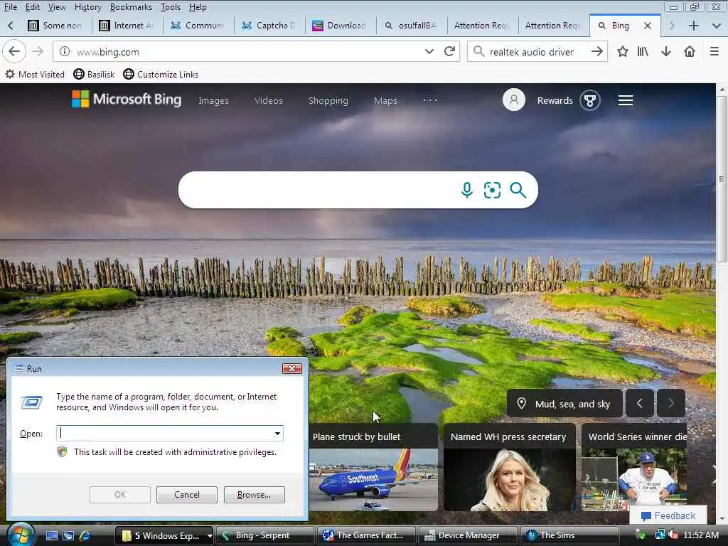
Task: Click Browse... in the Run dialog
Action: coord(254,495)
